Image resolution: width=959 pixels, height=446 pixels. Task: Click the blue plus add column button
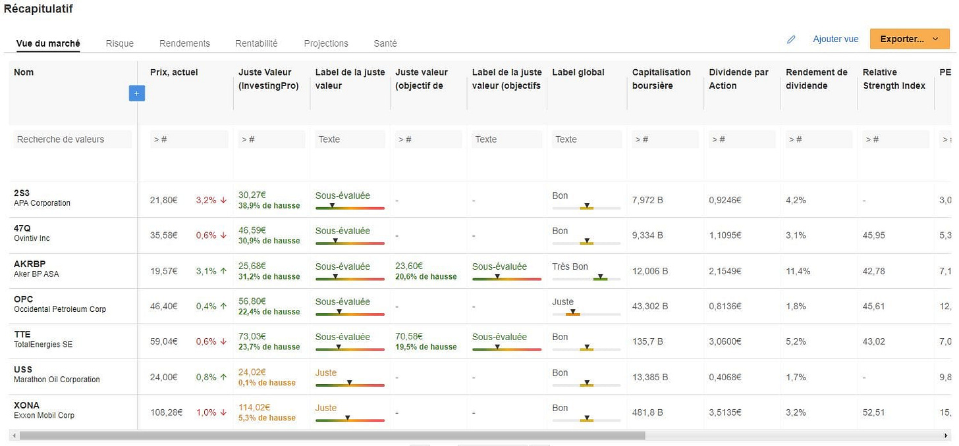click(137, 94)
